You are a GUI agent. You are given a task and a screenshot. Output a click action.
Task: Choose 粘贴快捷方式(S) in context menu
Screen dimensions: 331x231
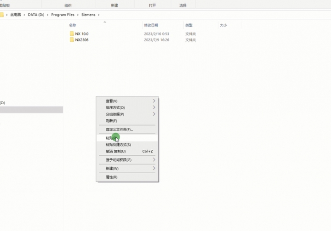(x=127, y=145)
